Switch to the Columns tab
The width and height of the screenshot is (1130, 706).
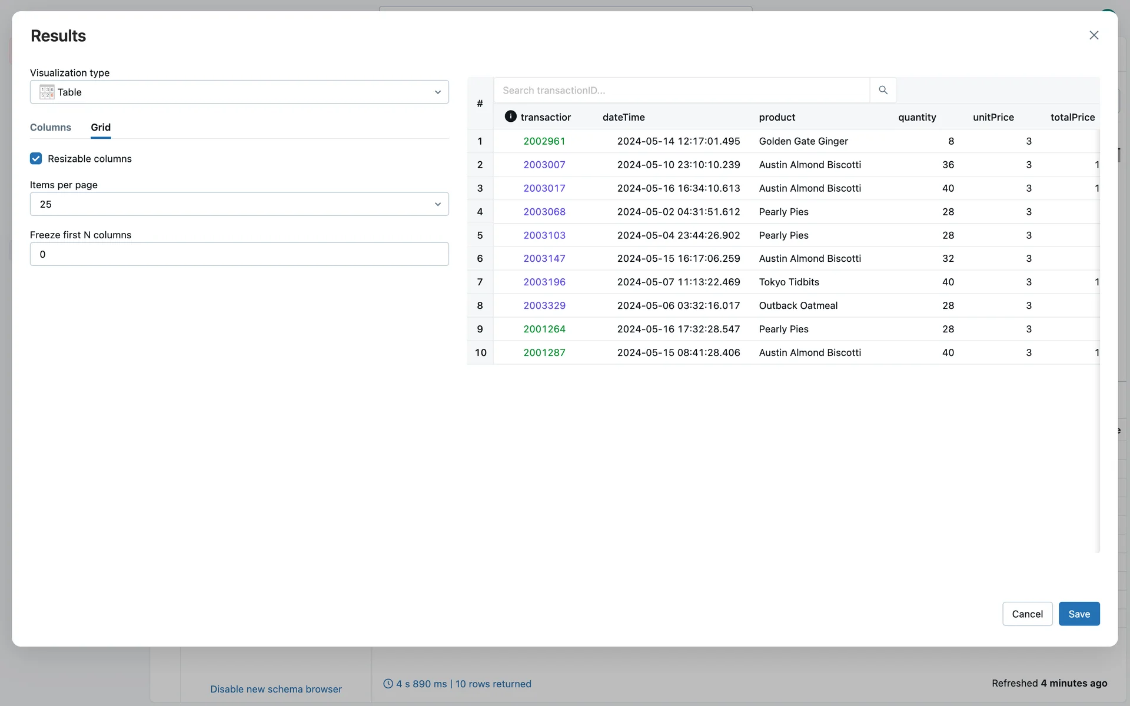coord(51,127)
